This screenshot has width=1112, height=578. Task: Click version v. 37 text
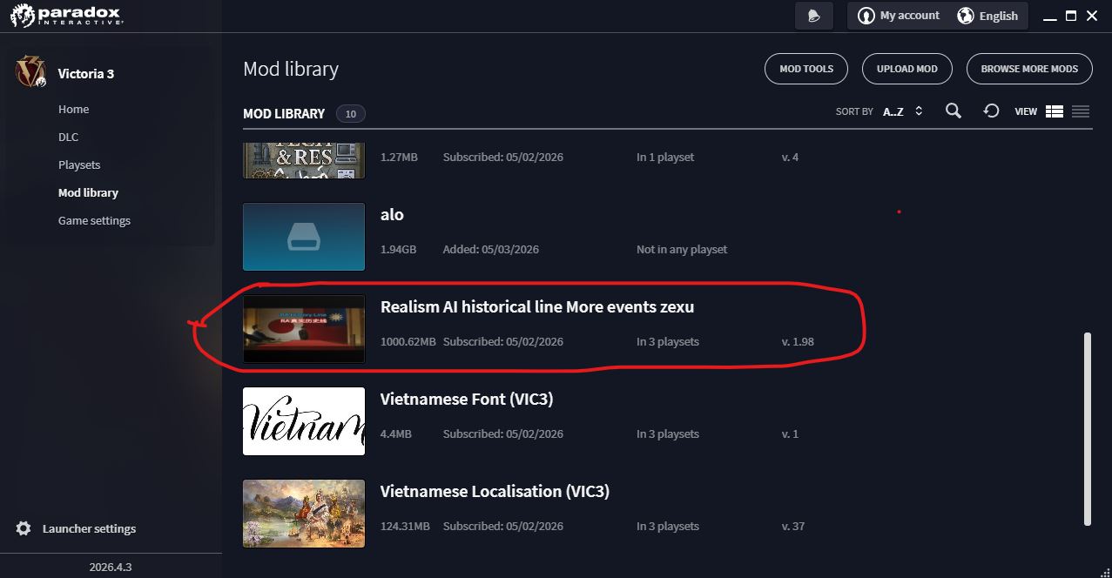pos(793,526)
